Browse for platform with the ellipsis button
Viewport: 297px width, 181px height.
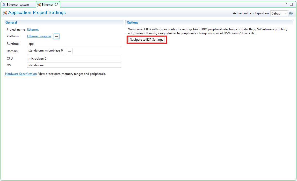[56, 37]
